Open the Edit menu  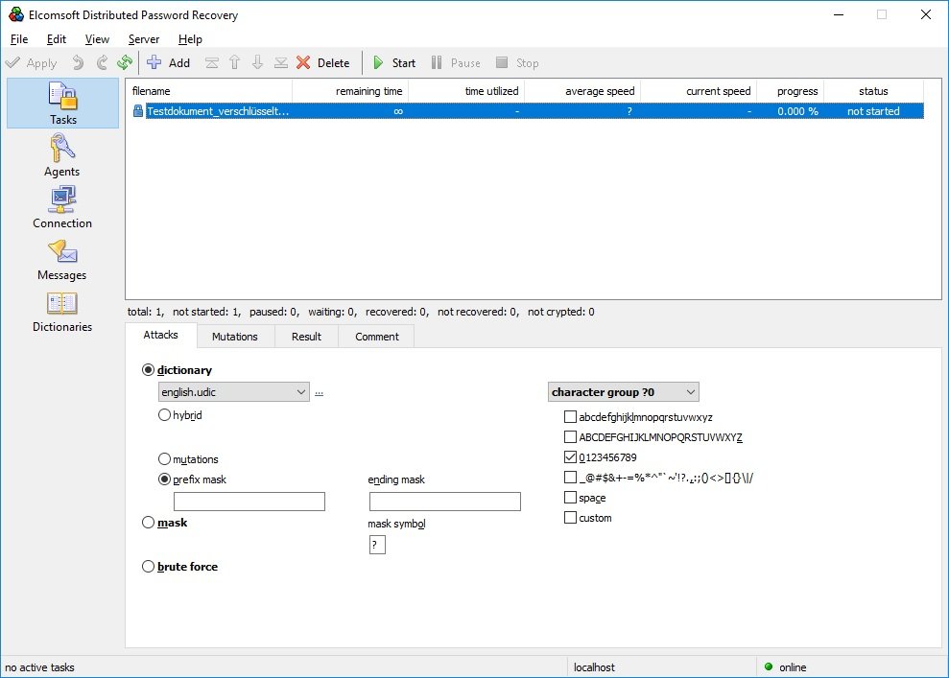[57, 38]
